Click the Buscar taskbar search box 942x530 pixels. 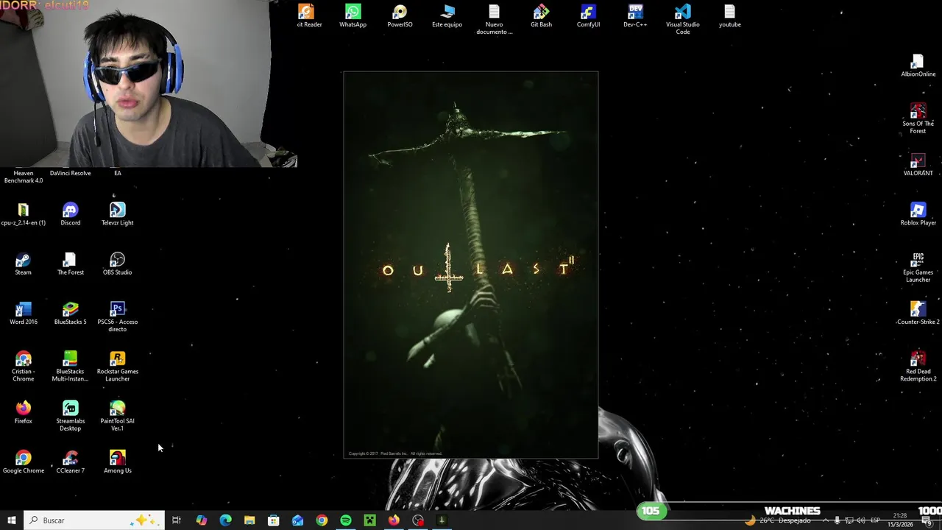click(x=93, y=520)
